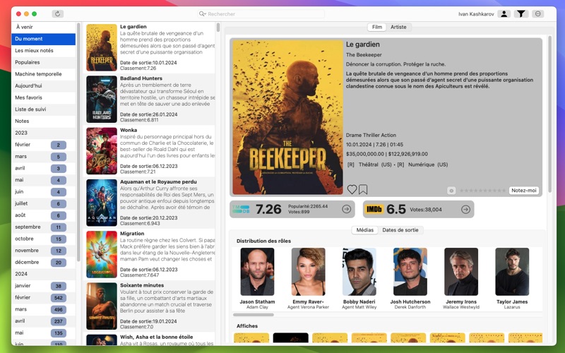Select Soixante minutes in the movie list
Viewport: 565px width, 353px height.
coord(149,306)
